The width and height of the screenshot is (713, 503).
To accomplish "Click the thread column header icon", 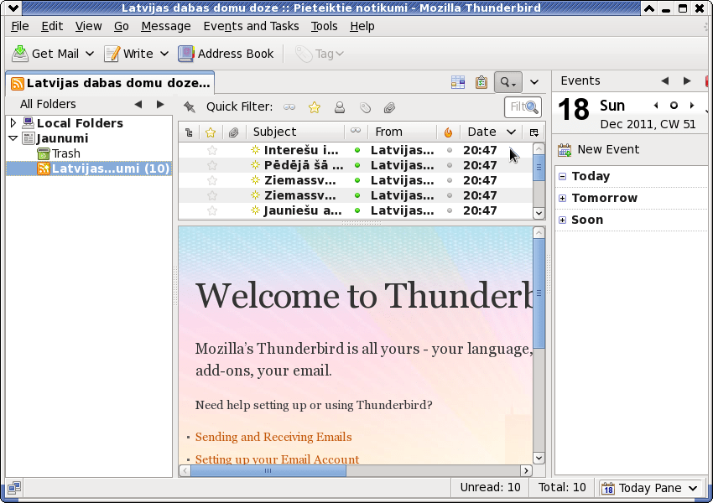I will pyautogui.click(x=190, y=132).
